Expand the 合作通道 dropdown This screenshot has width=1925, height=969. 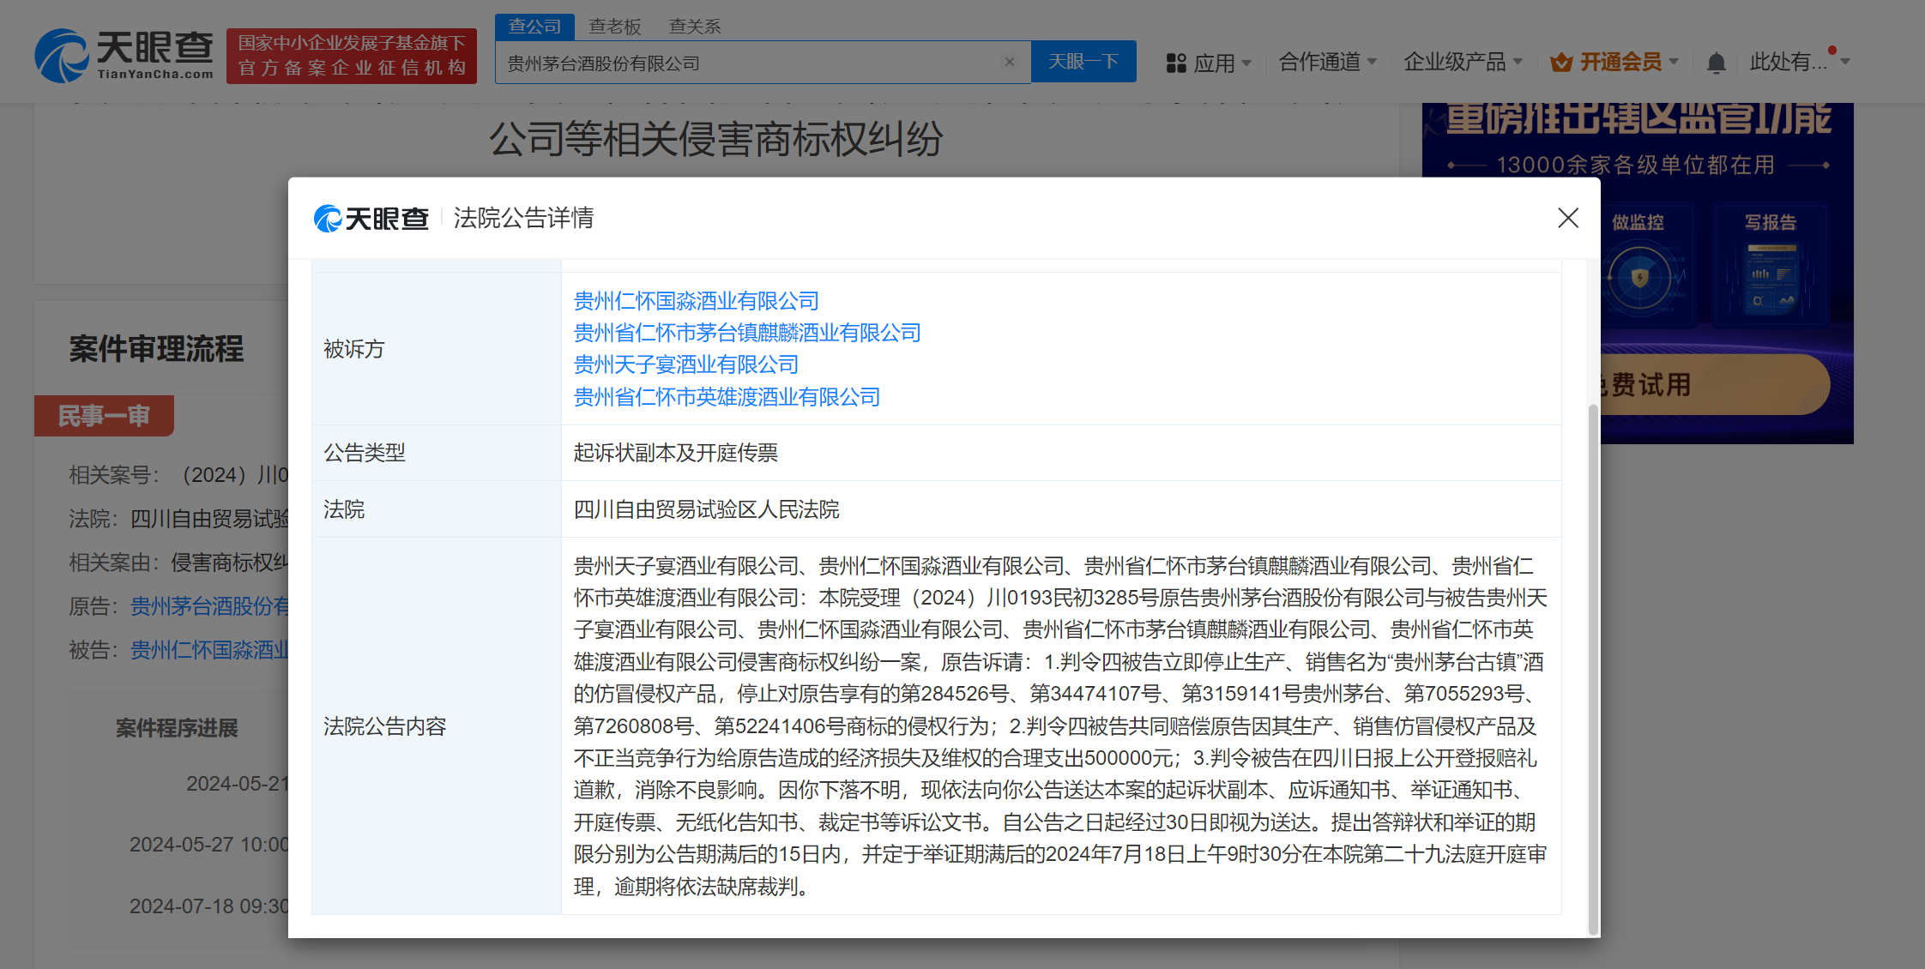tap(1327, 62)
